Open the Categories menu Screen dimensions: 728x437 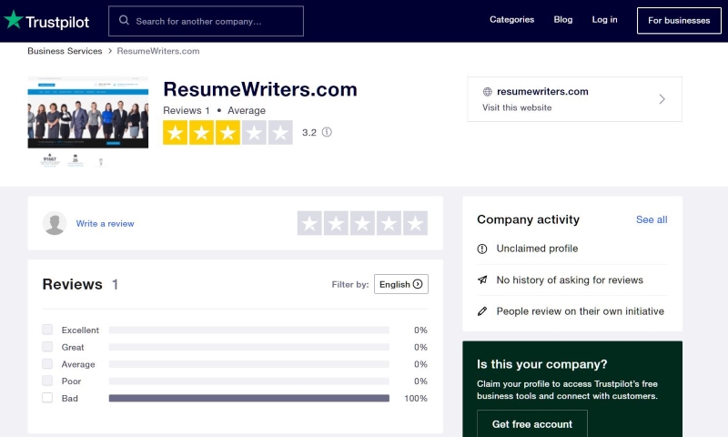pos(511,19)
